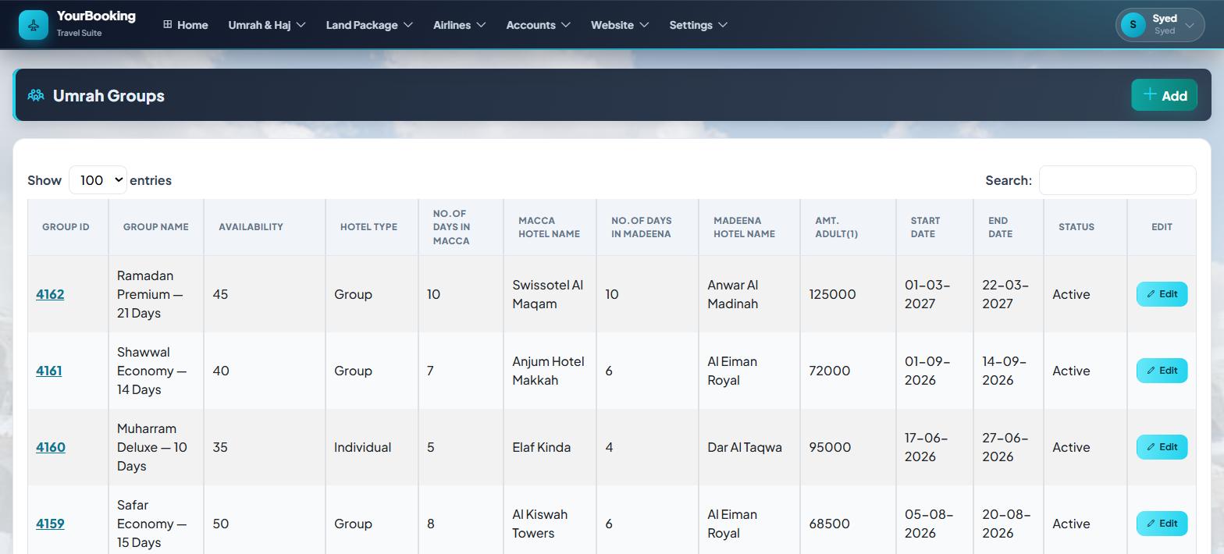Open group ID 4161 link
This screenshot has width=1224, height=554.
48,371
